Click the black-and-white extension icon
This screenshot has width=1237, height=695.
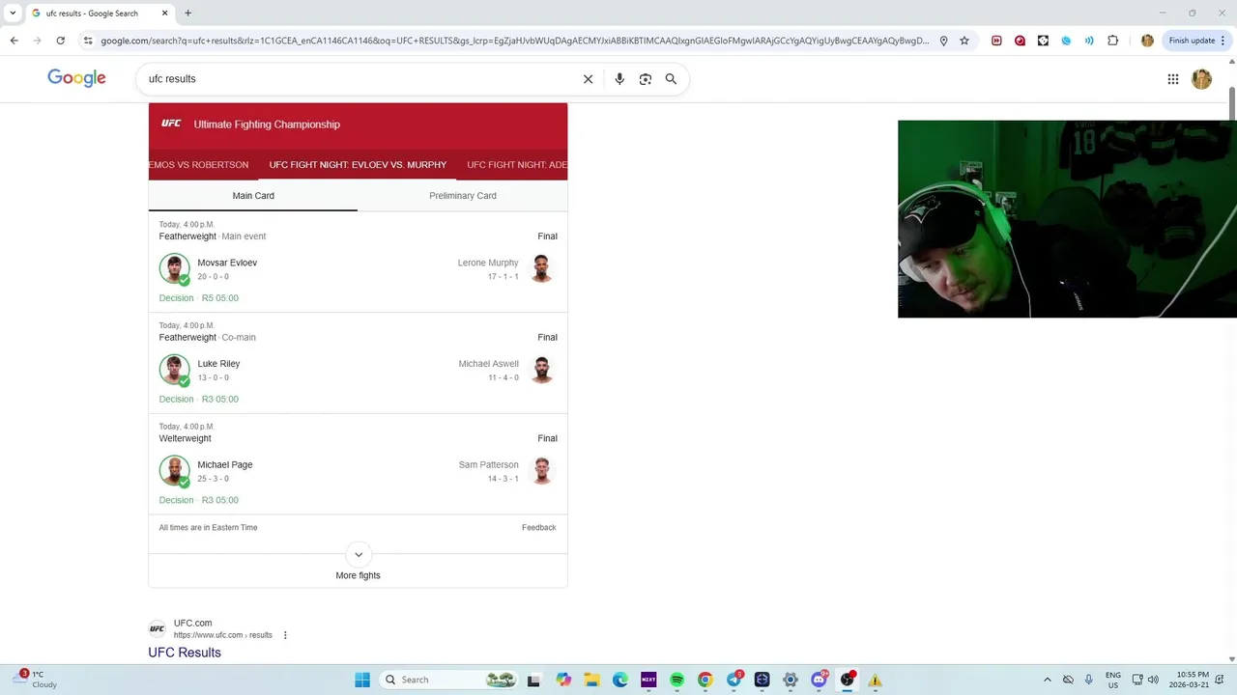pyautogui.click(x=1043, y=41)
